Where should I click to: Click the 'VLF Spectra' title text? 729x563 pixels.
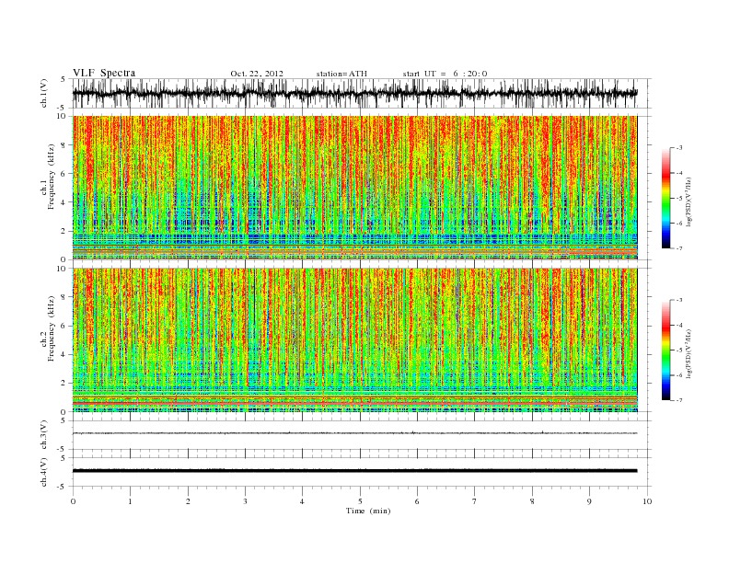104,73
